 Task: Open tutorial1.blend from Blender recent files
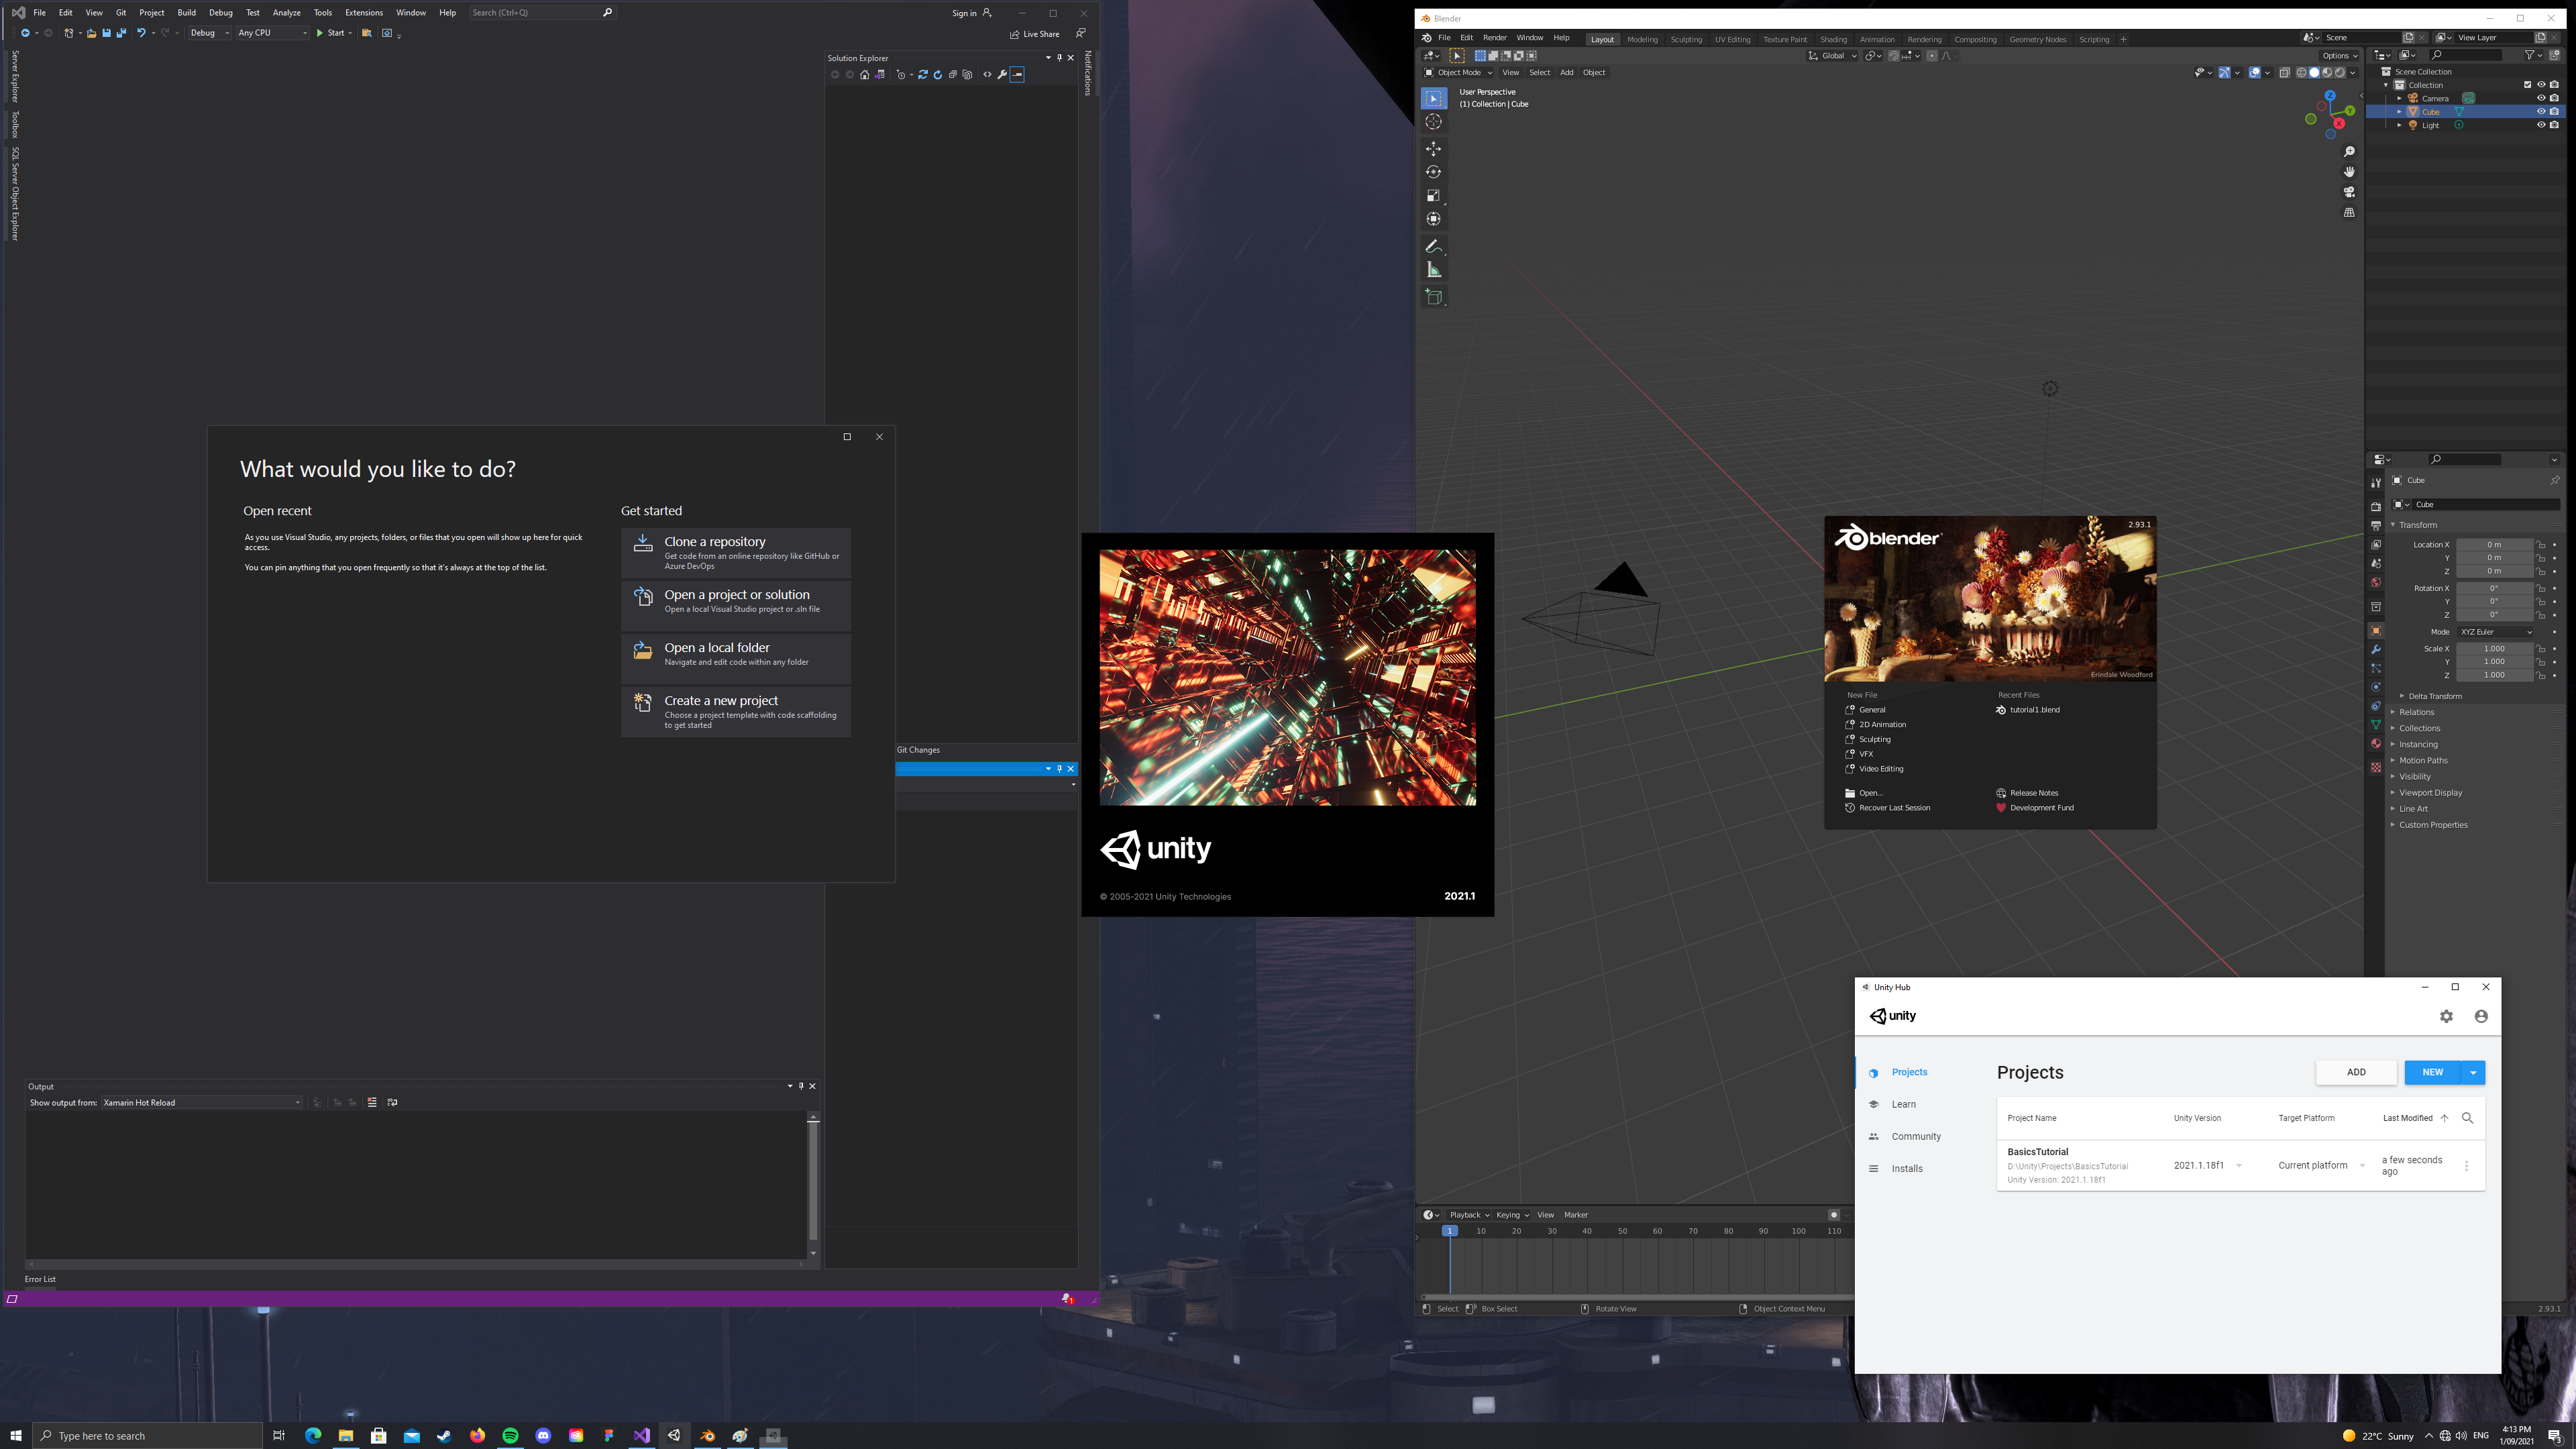(2028, 710)
